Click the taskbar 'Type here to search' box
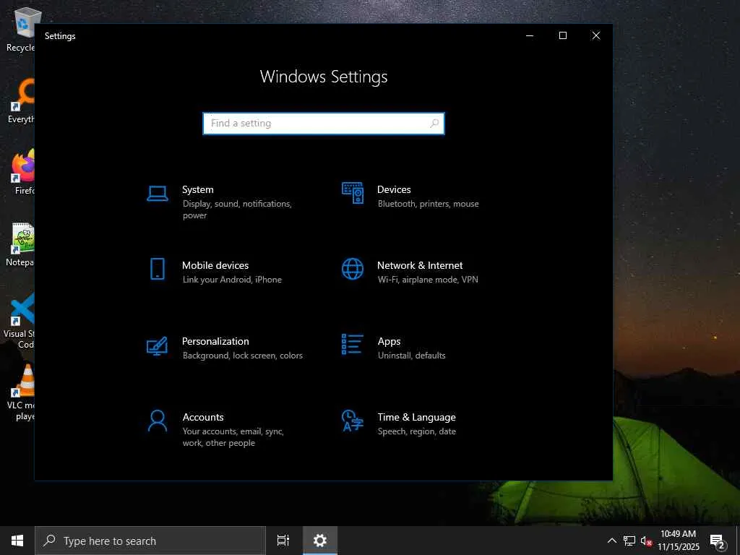 [150, 541]
